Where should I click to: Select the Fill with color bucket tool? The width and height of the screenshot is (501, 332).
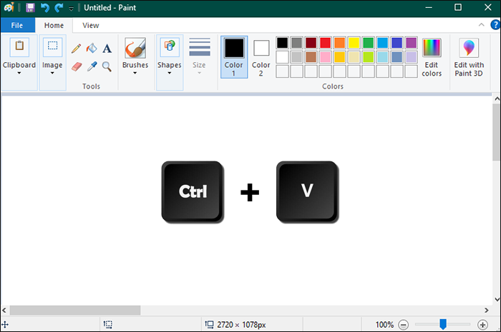[x=92, y=48]
